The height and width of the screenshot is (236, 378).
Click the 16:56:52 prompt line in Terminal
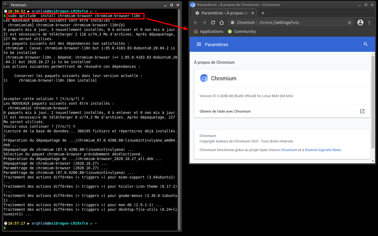pos(50,11)
